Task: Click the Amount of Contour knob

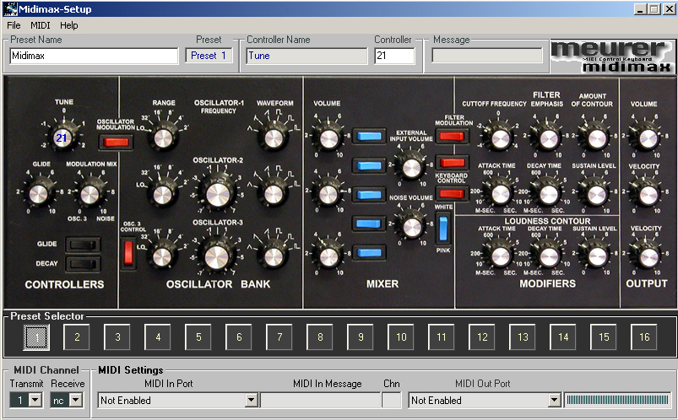Action: coord(597,139)
